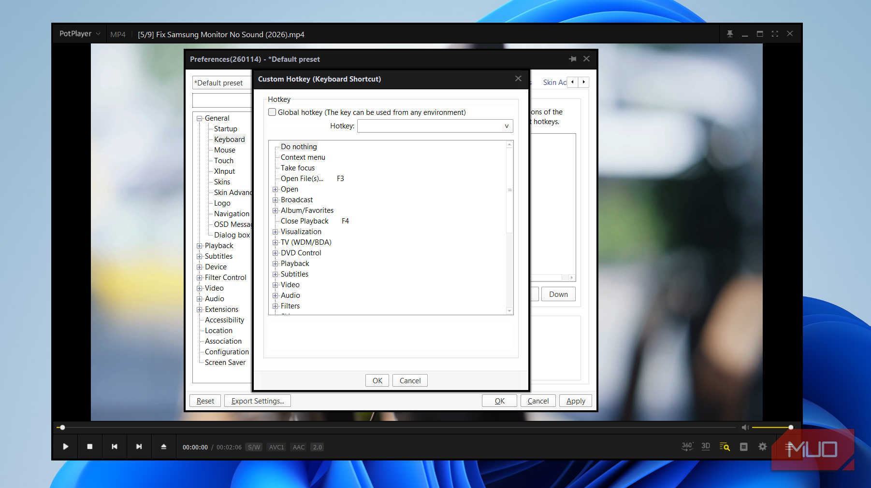This screenshot has height=488, width=871.
Task: Toggle the 3D video icon
Action: click(706, 446)
